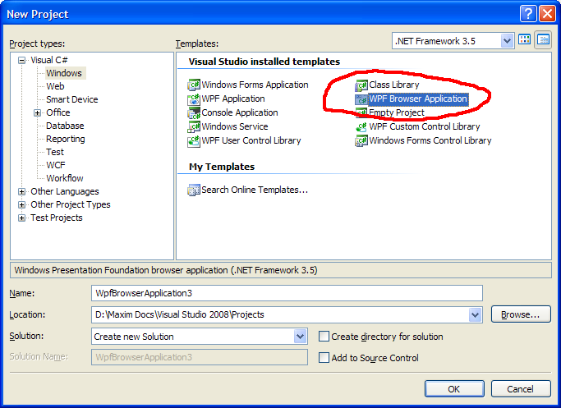Select the WPF User Control Library icon
The width and height of the screenshot is (561, 408).
pos(194,141)
